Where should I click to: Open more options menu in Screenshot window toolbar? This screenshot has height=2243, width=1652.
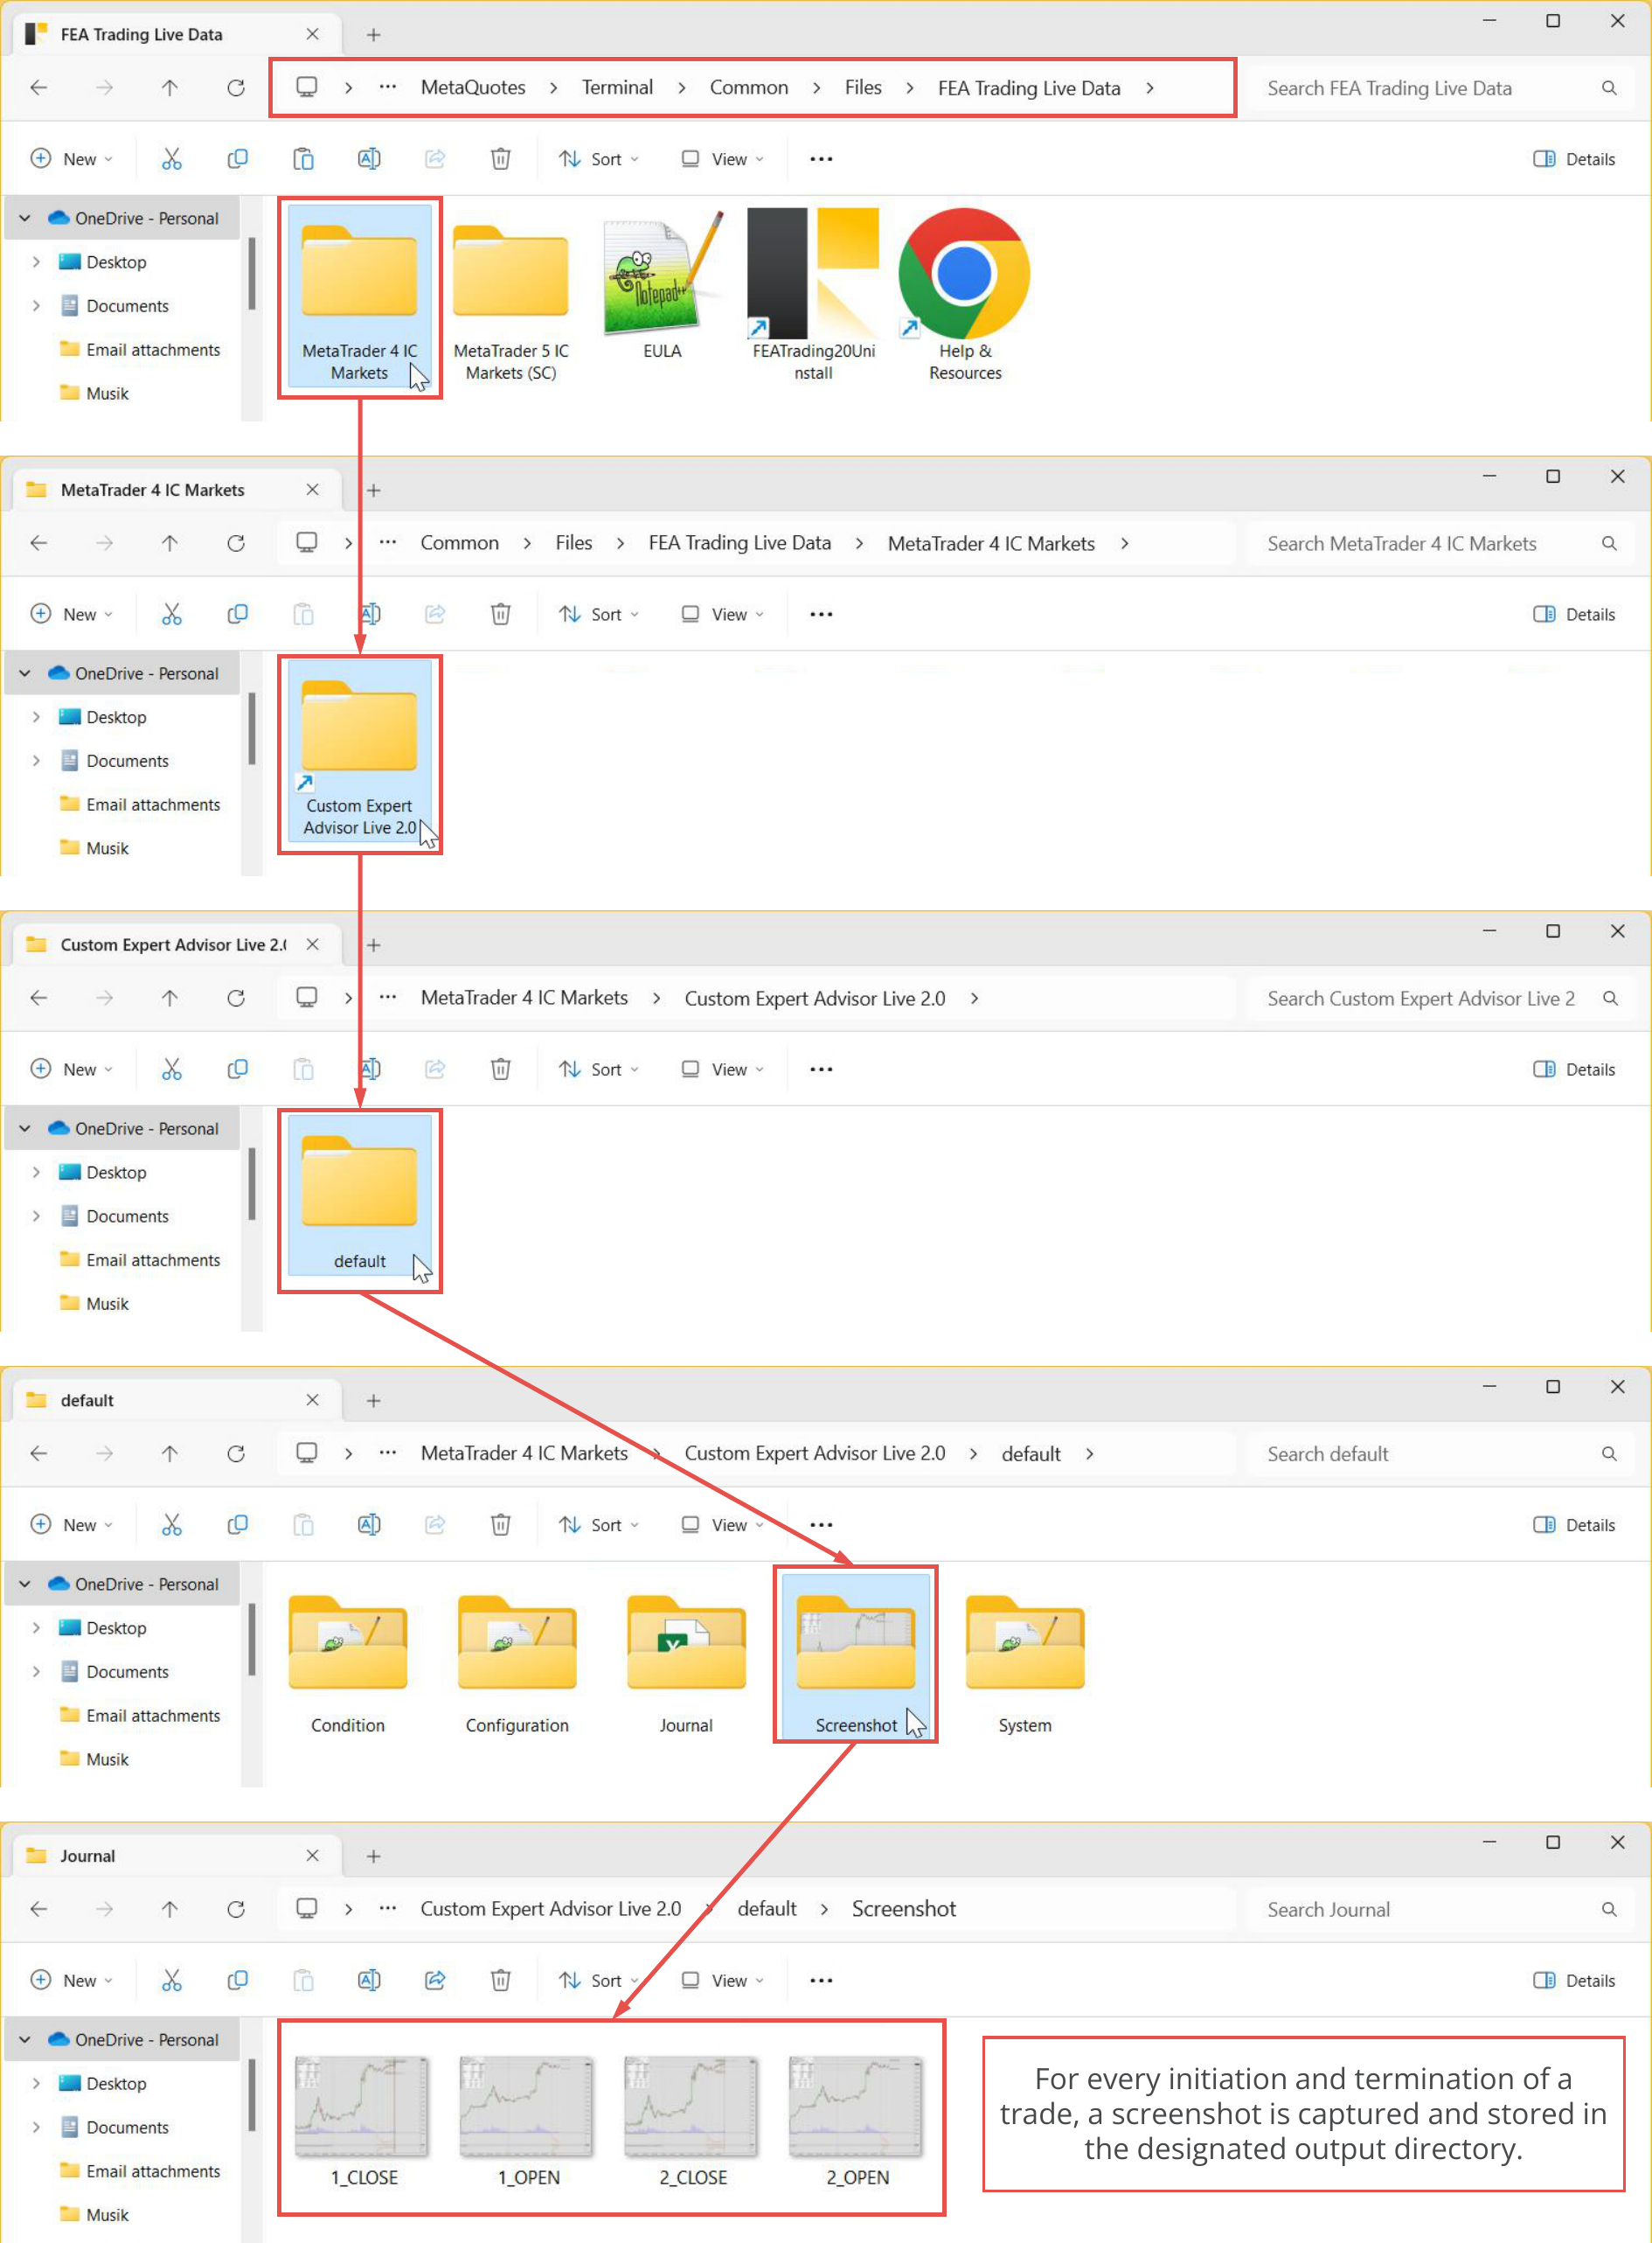click(821, 1981)
